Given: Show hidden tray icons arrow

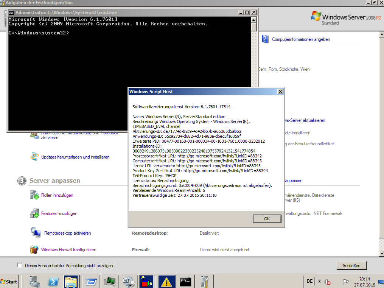Looking at the screenshot, I should 319,282.
